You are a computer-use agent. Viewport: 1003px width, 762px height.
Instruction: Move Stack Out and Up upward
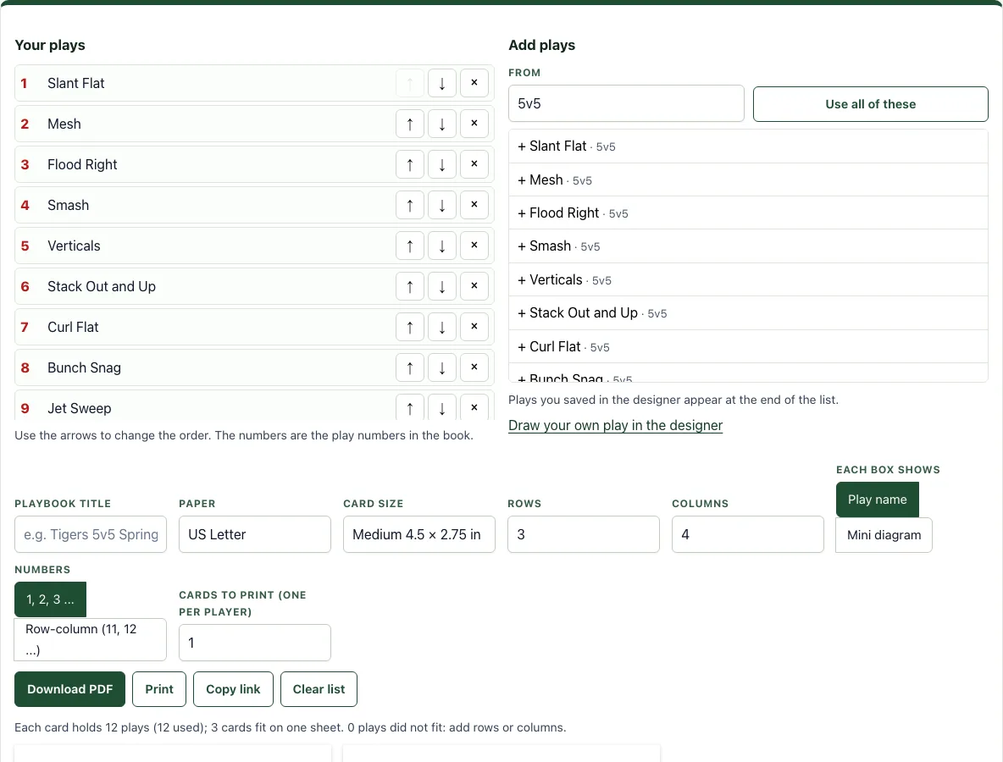coord(410,286)
